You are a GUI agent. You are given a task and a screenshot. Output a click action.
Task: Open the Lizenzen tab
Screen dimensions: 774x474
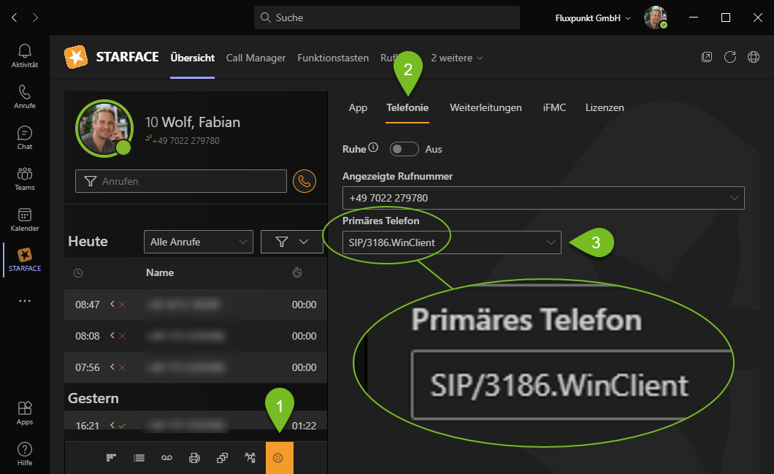[605, 107]
